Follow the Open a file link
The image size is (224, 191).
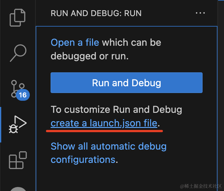click(75, 42)
